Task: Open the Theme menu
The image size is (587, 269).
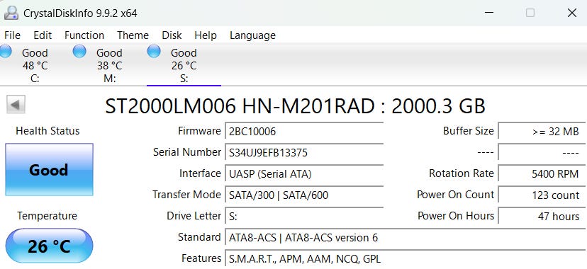Action: coord(133,35)
